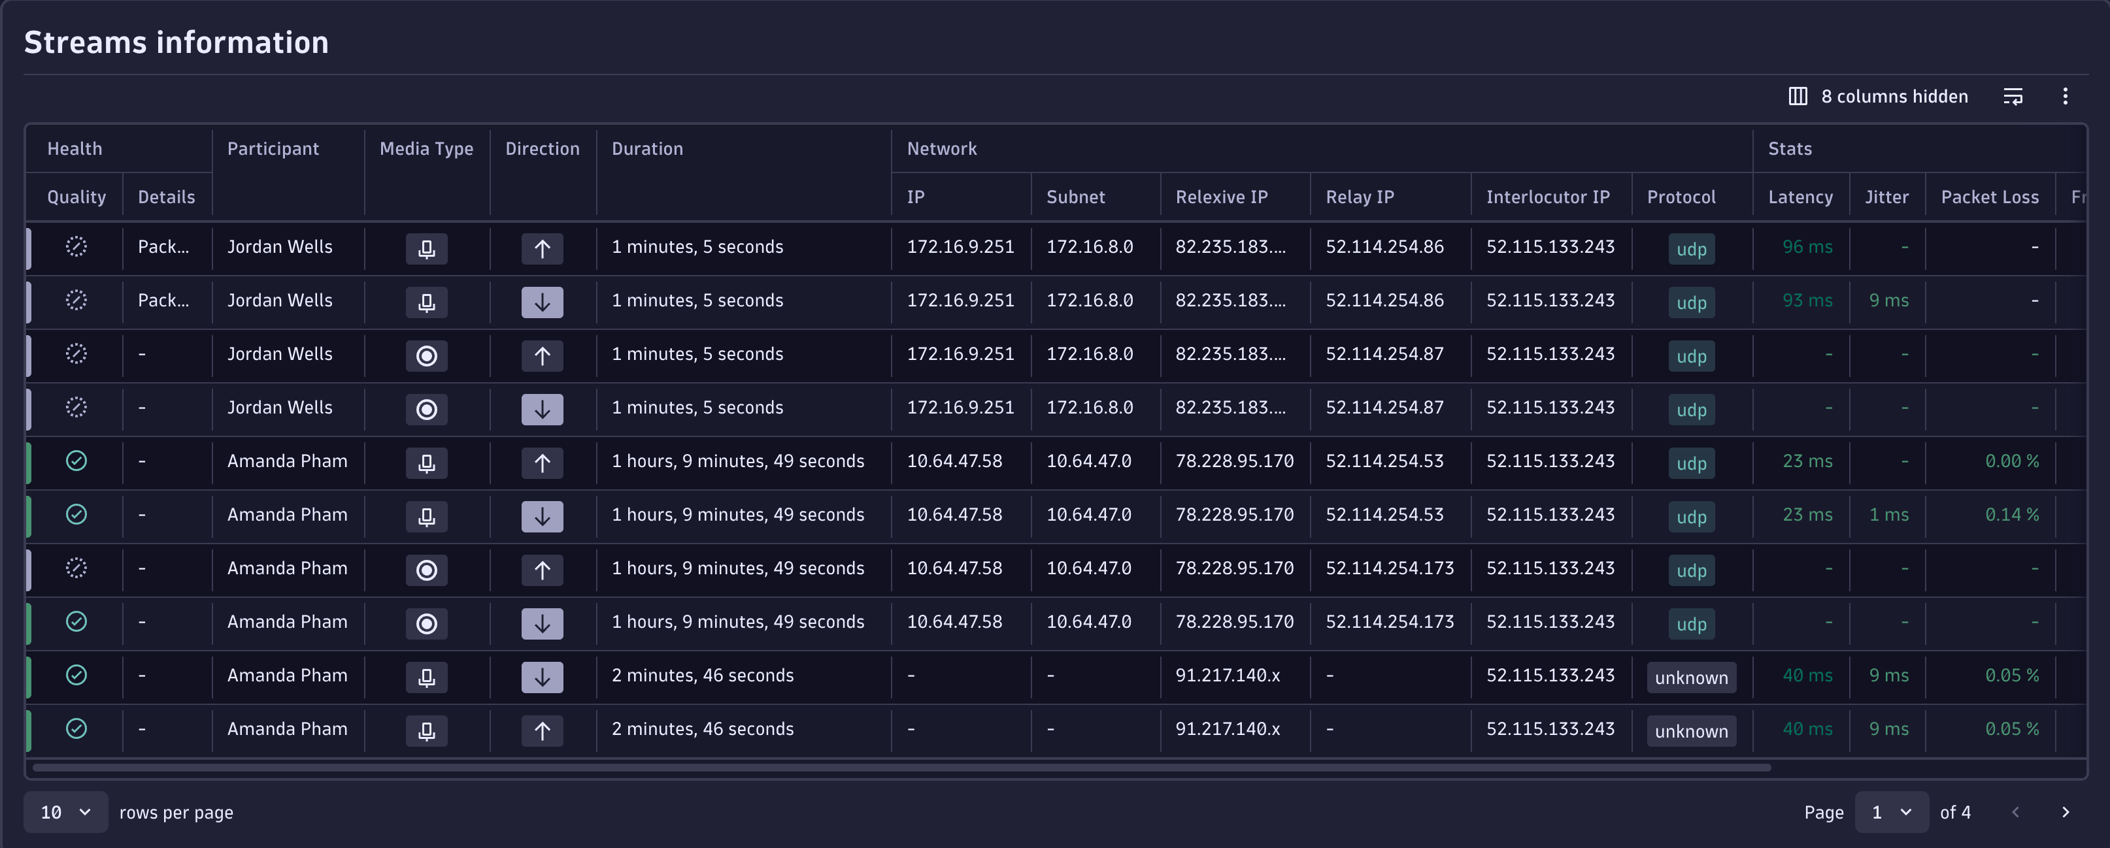Toggle the line wrap icon
Viewport: 2110px width, 848px height.
tap(2013, 97)
